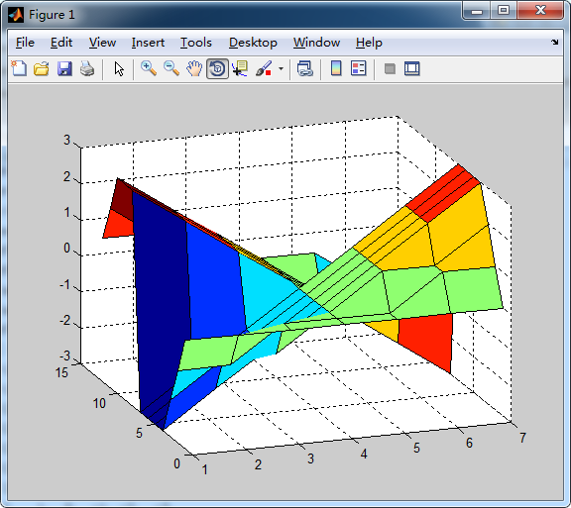
Task: Select the Edit Plot arrow tool
Action: click(x=119, y=68)
